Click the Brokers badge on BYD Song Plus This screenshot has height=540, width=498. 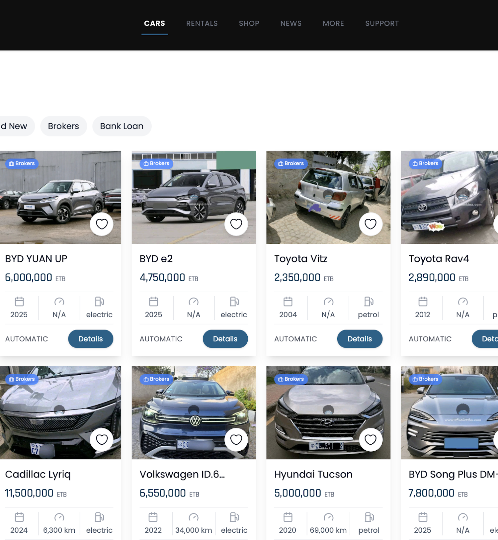coord(425,379)
